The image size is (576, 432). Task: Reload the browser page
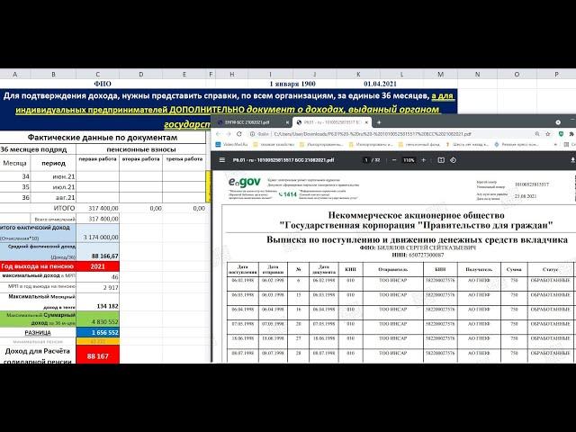(x=239, y=134)
